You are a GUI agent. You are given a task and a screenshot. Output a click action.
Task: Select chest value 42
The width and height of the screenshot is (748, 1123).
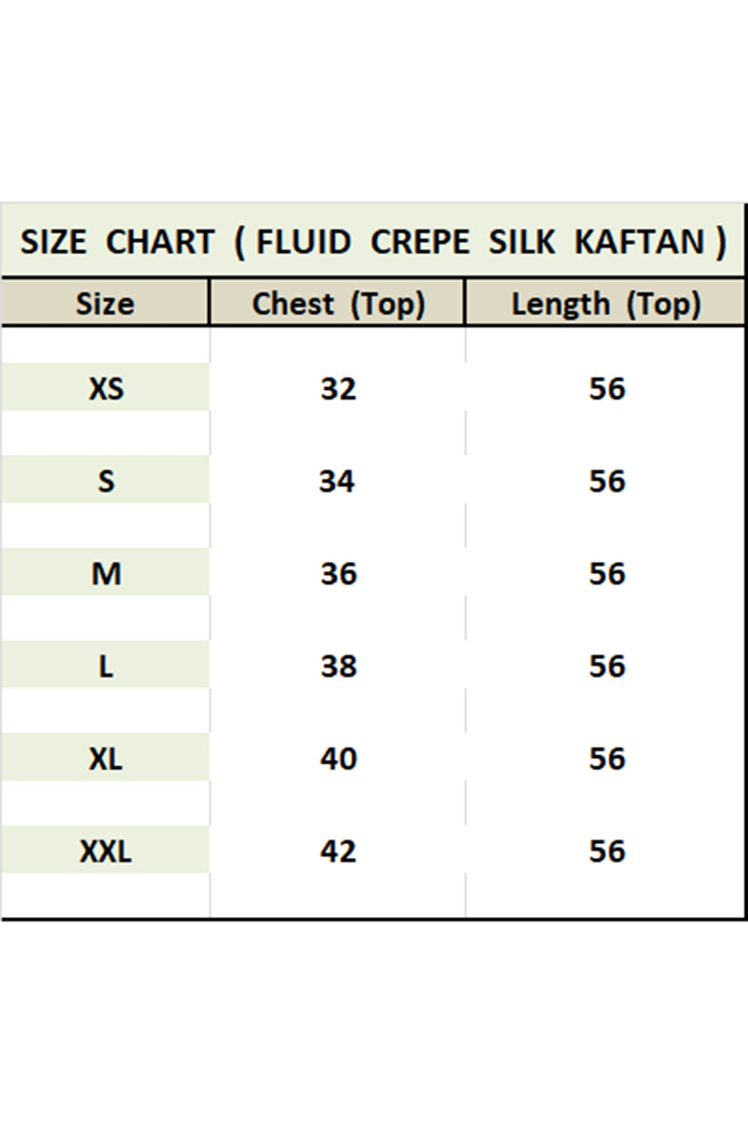pos(338,851)
